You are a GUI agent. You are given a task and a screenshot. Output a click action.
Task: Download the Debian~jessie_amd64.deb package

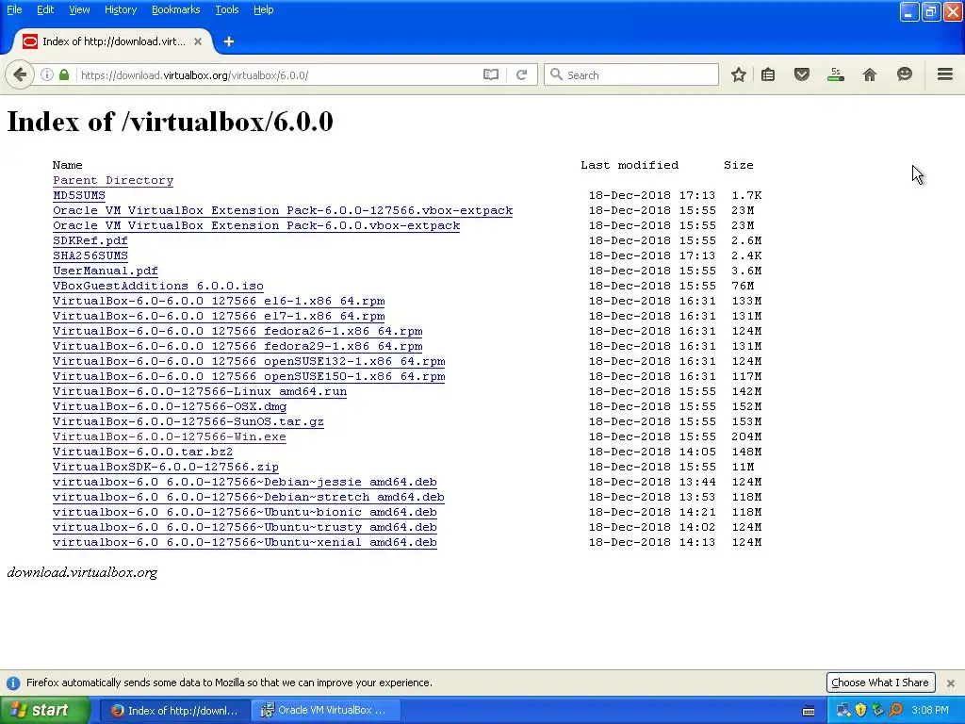[245, 482]
